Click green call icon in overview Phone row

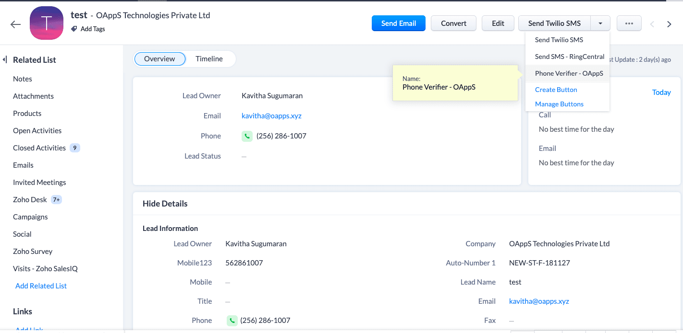[247, 136]
